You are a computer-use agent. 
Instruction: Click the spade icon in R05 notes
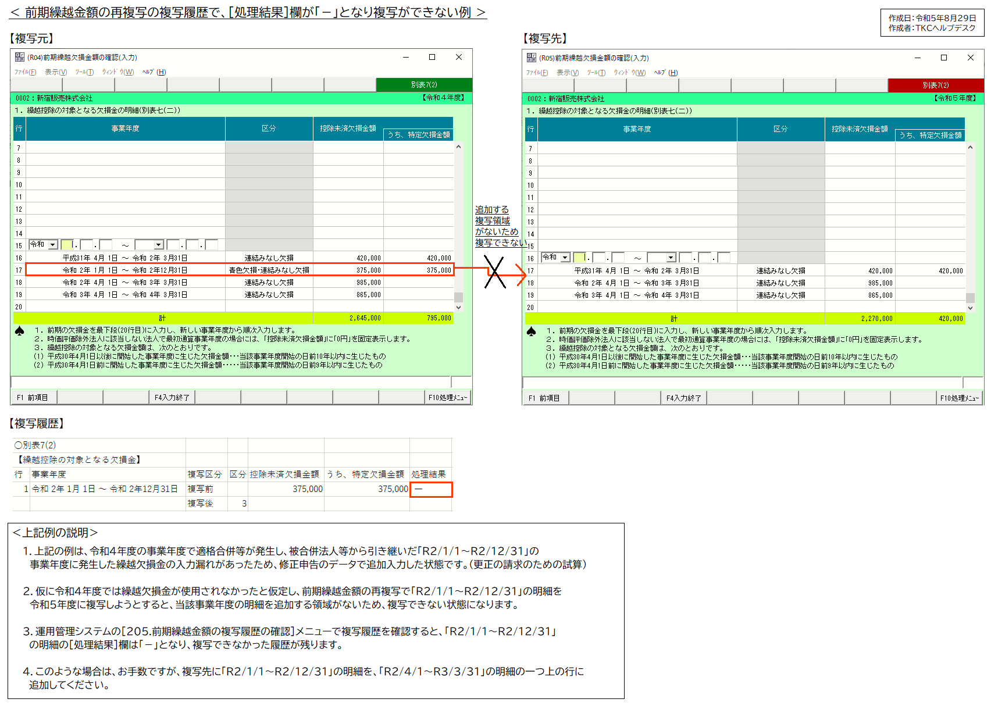tap(531, 331)
